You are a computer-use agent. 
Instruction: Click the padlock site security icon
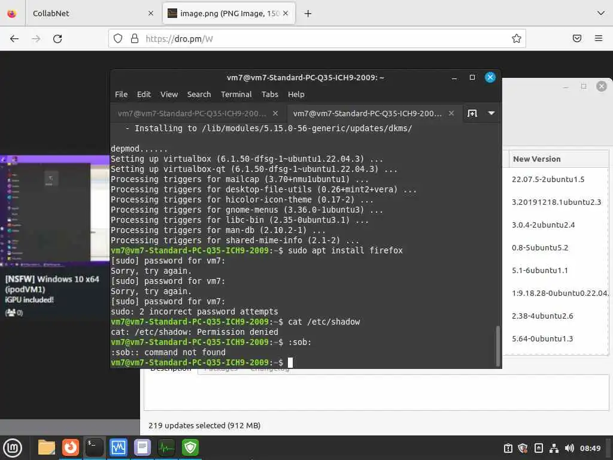tap(135, 38)
